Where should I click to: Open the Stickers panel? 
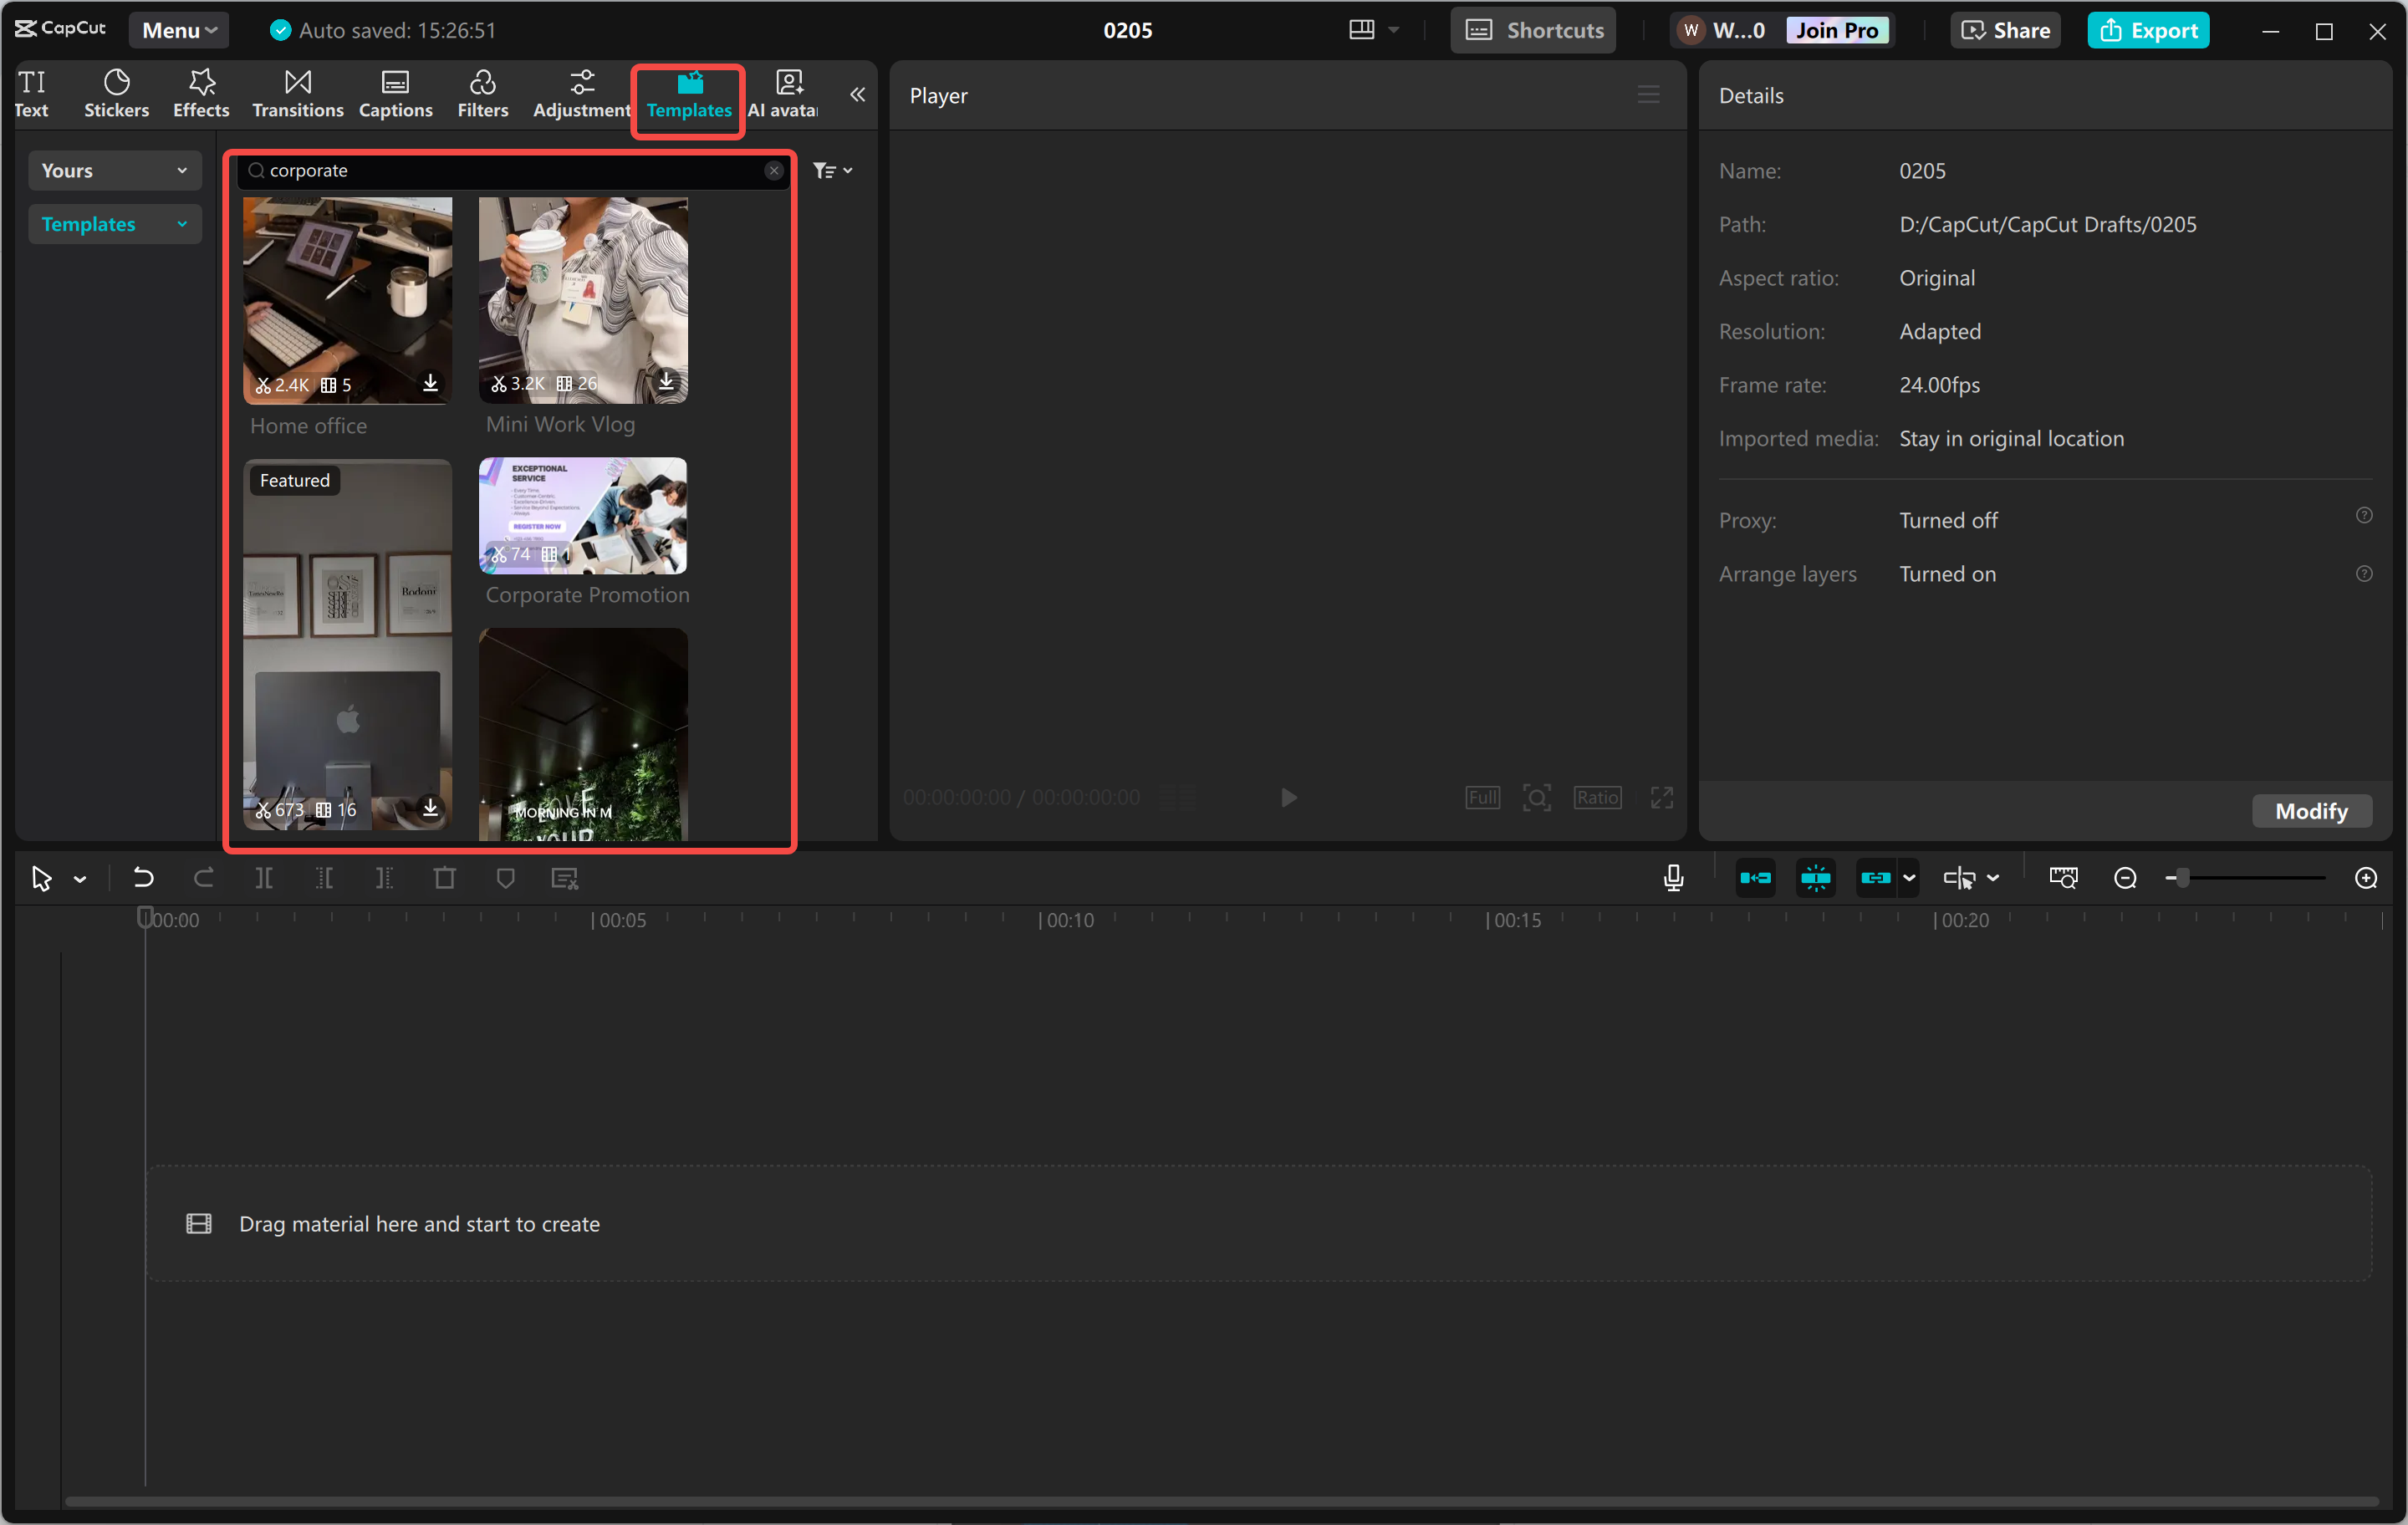(x=116, y=93)
